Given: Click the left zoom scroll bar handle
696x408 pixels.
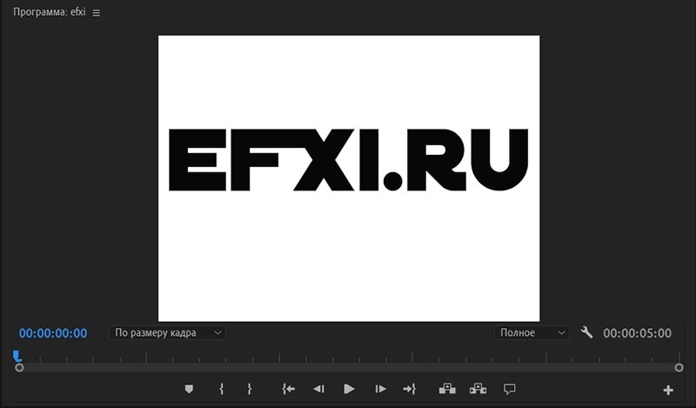Looking at the screenshot, I should click(19, 368).
